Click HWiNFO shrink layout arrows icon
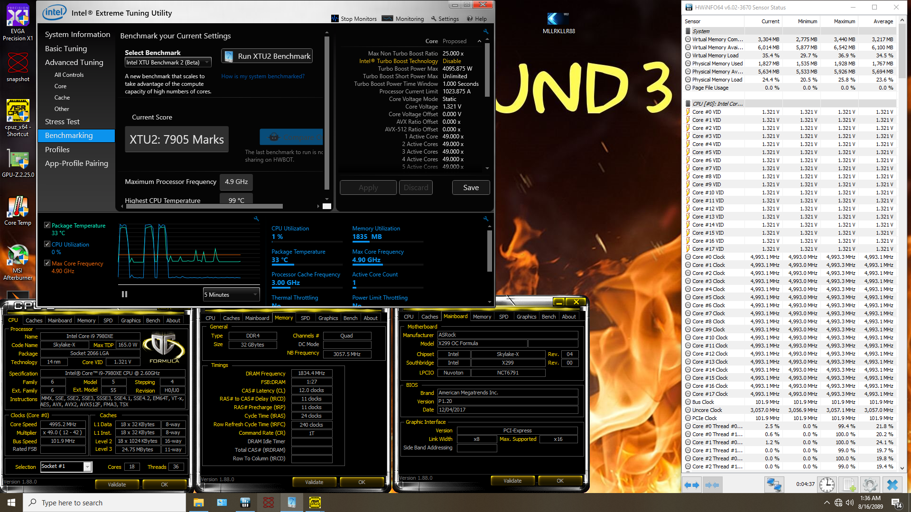 (x=712, y=485)
